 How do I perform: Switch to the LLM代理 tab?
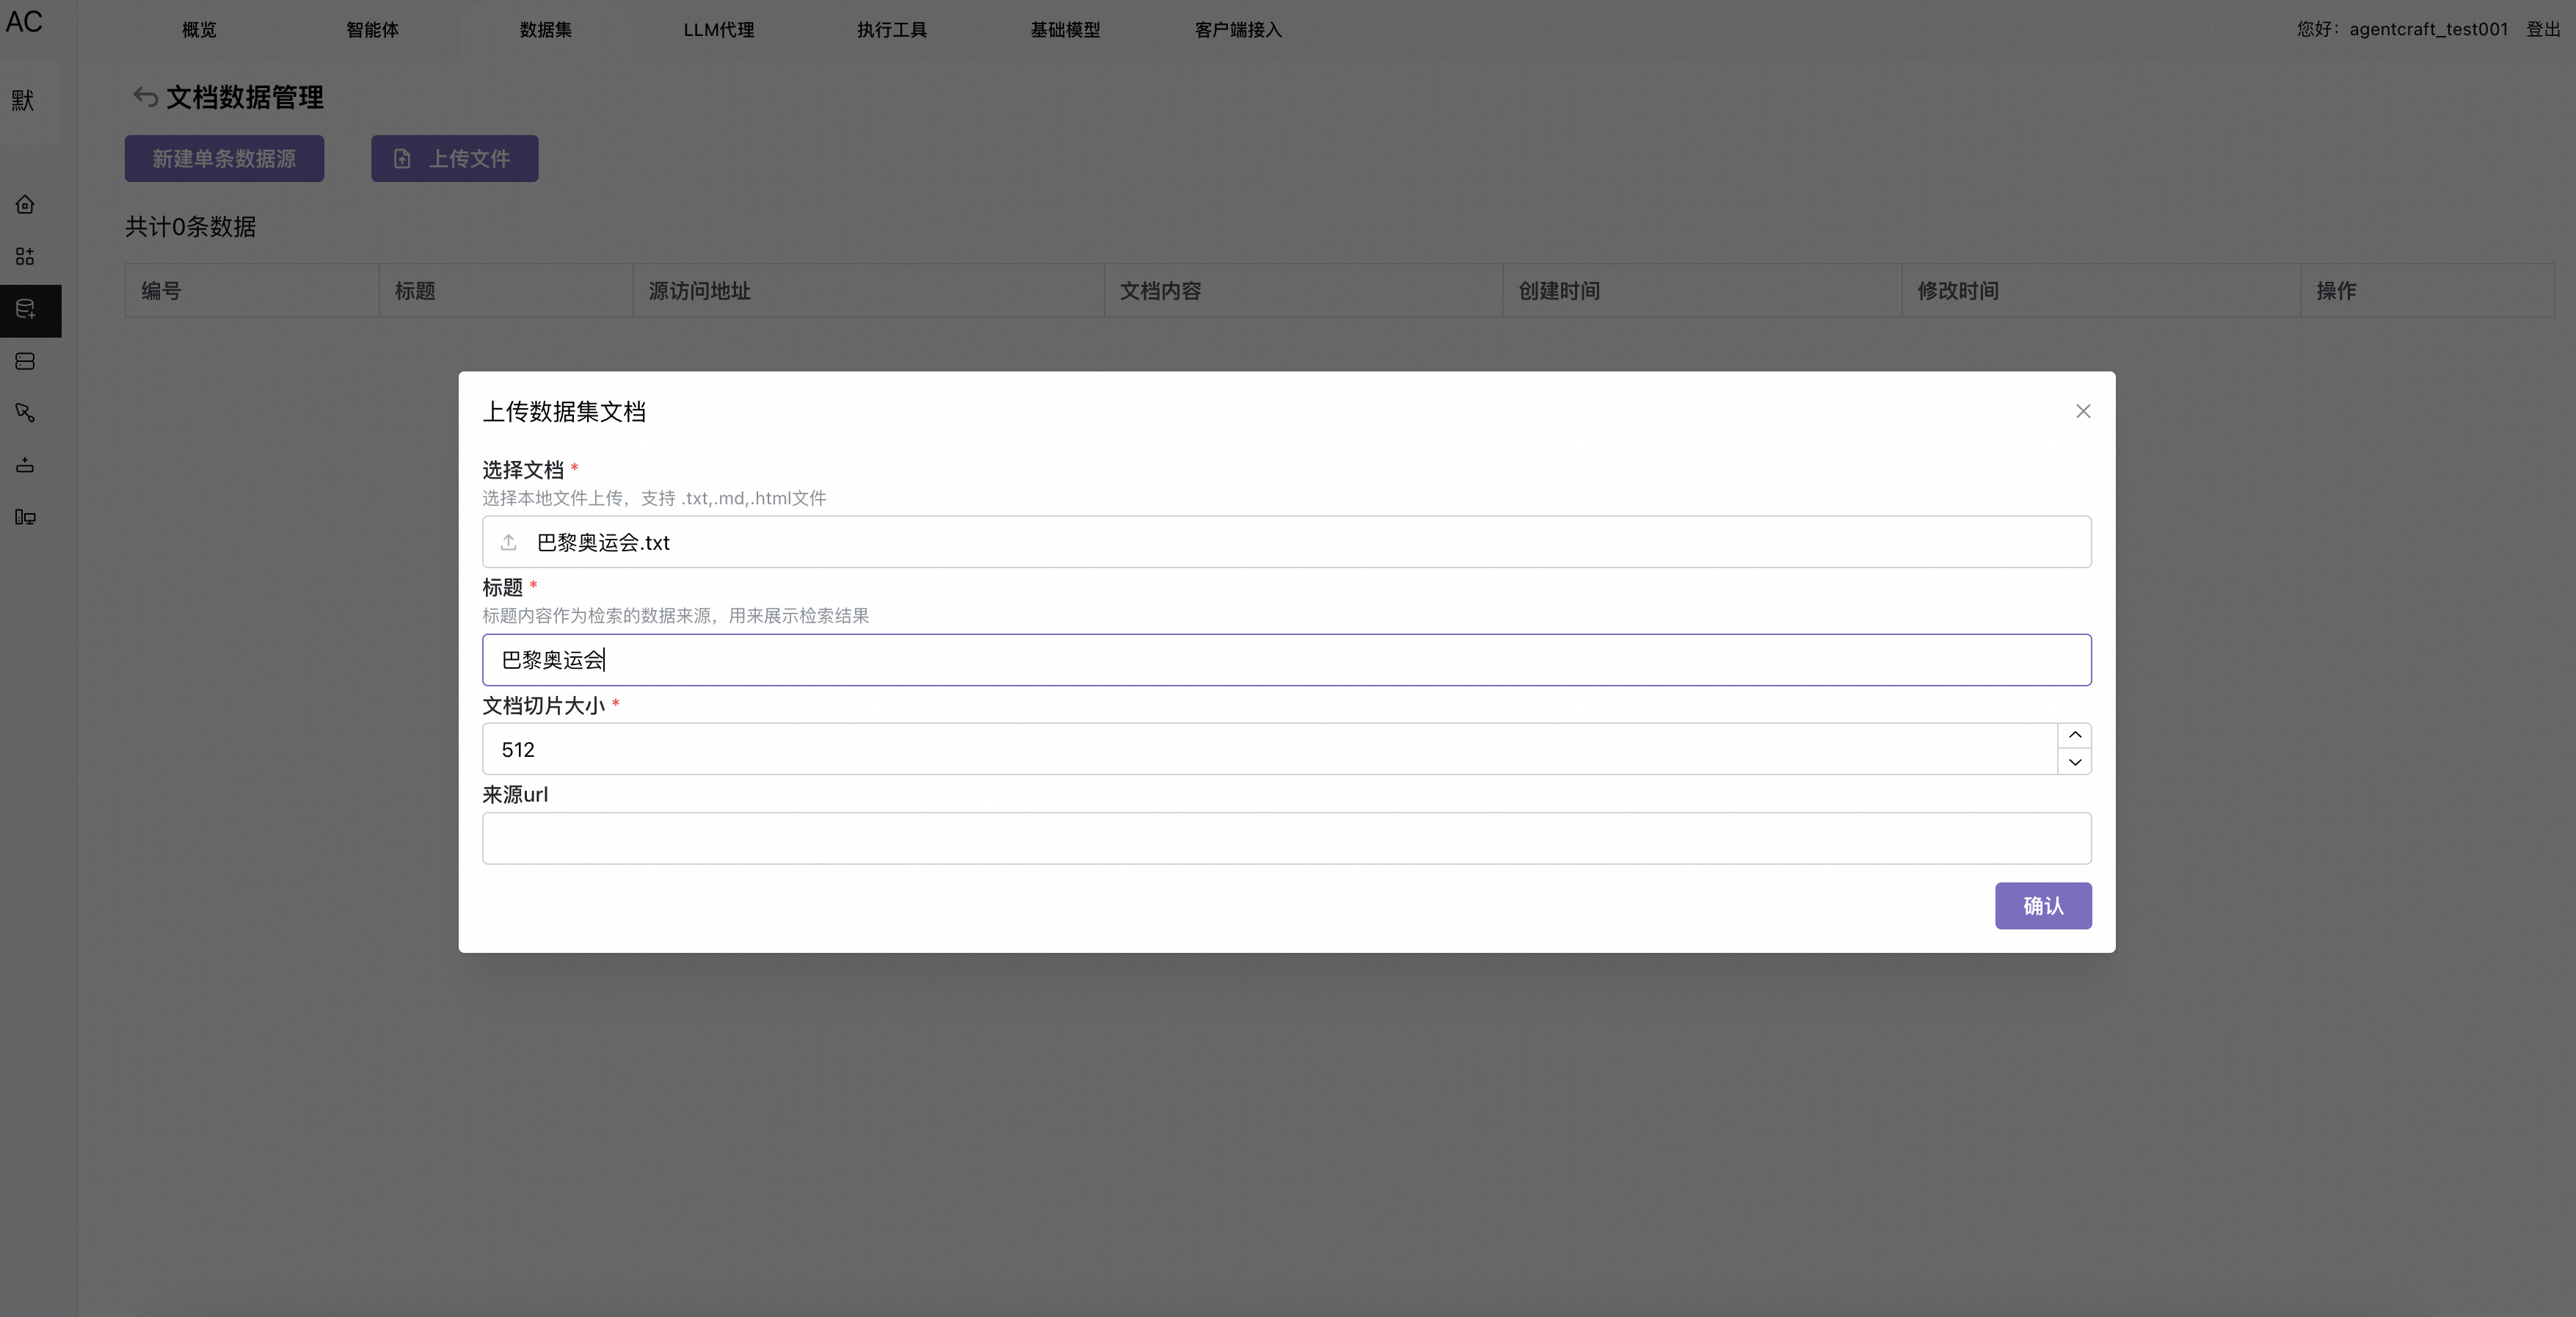pyautogui.click(x=718, y=30)
